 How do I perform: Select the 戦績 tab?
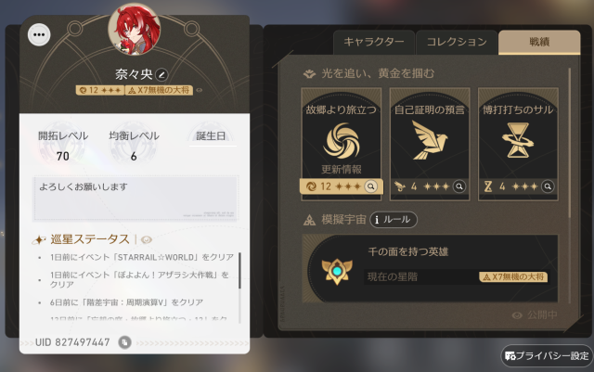[539, 42]
